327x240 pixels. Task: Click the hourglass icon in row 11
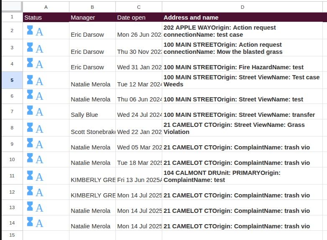coord(30,175)
